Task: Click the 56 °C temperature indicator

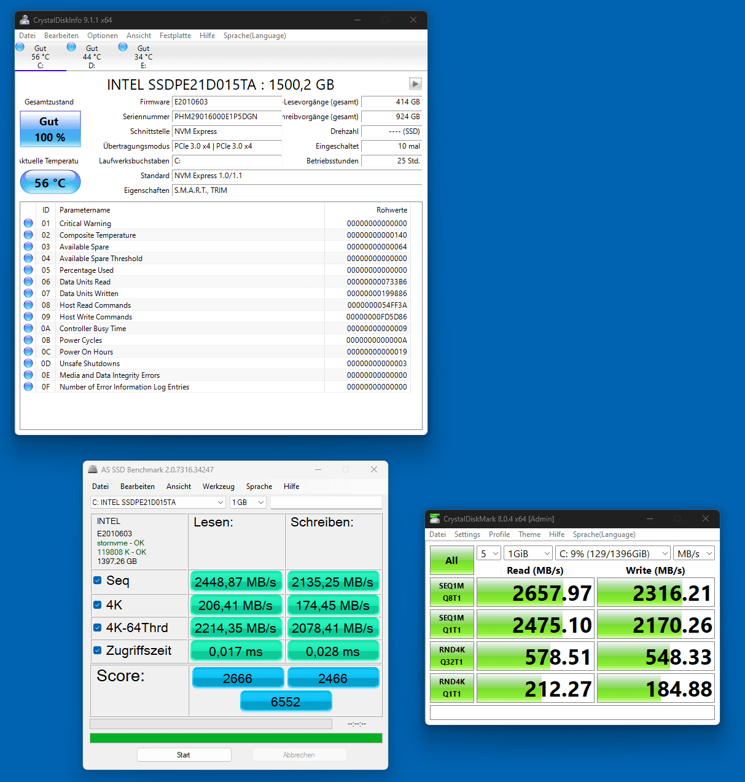Action: (x=50, y=182)
